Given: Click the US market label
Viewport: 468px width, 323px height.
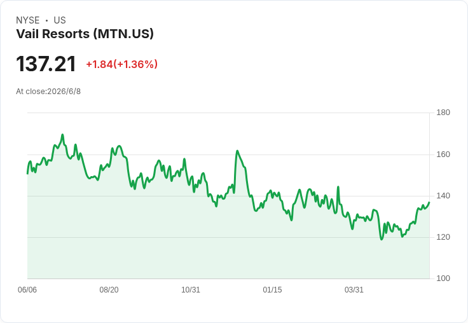Looking at the screenshot, I should [x=60, y=20].
